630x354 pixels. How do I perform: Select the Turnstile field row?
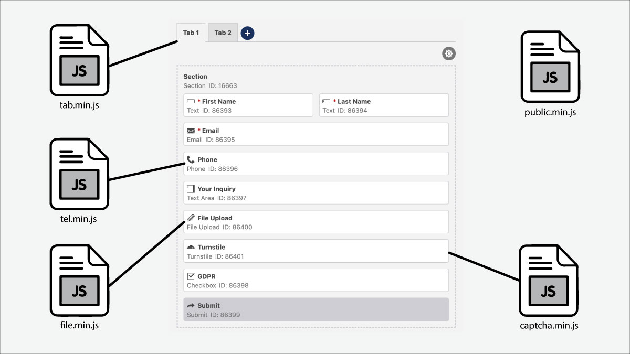316,251
